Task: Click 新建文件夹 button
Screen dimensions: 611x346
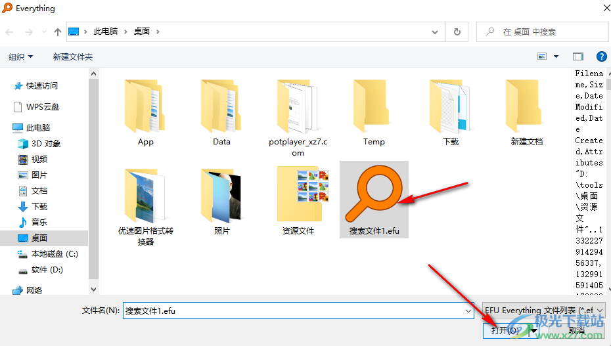Action: coord(73,57)
